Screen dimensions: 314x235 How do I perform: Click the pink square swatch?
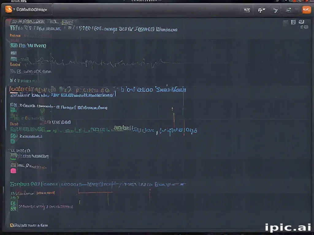pos(13,171)
